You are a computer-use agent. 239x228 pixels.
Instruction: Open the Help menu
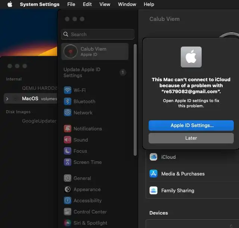(x=149, y=4)
